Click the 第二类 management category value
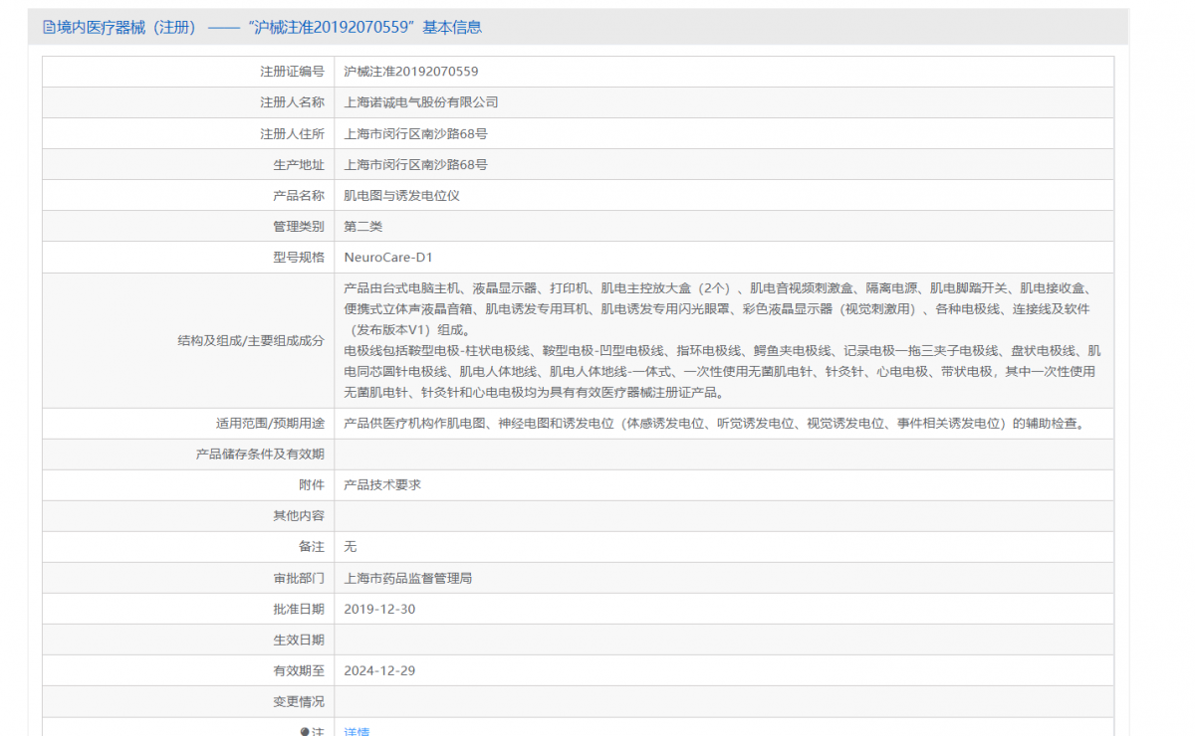The image size is (1195, 736). (363, 227)
